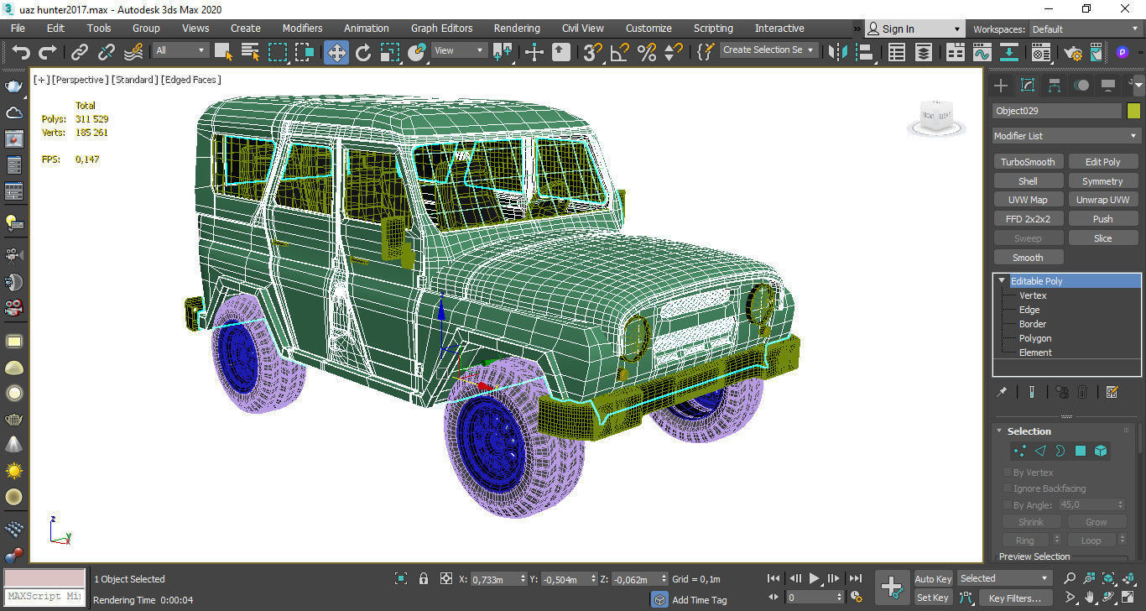Click the Redo arrow icon
1146x611 pixels.
point(48,52)
